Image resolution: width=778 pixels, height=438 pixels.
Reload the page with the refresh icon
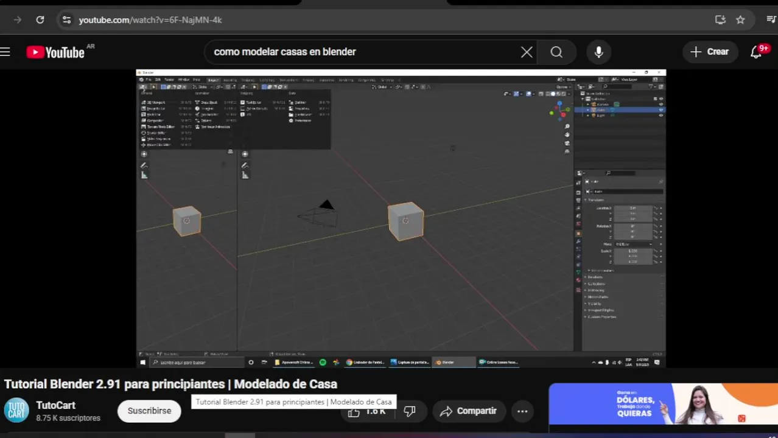click(40, 20)
